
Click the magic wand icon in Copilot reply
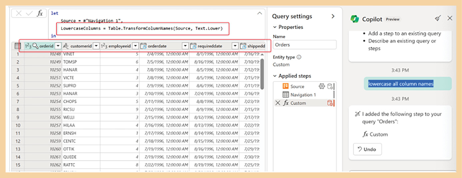[x=357, y=114]
